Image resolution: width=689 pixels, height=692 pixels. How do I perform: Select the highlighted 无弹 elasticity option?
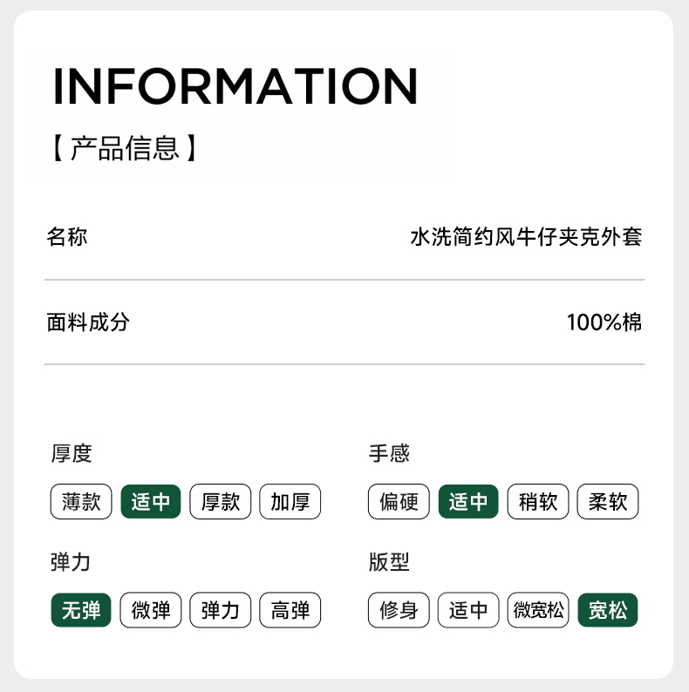coord(81,610)
